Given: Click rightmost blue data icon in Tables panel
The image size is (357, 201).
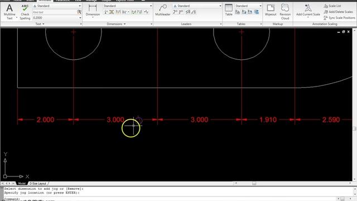Looking at the screenshot, I should point(257,12).
